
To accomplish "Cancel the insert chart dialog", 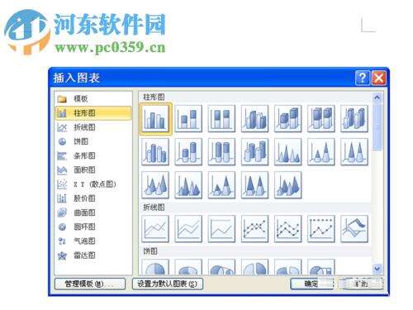I will click(x=361, y=284).
